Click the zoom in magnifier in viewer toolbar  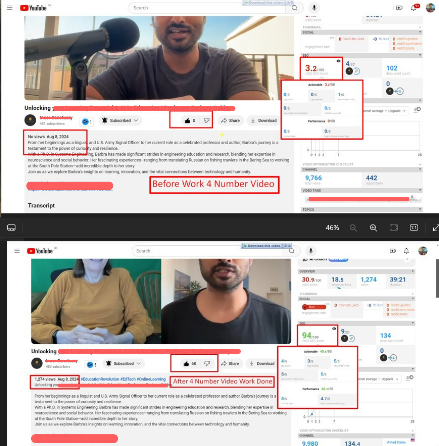pos(373,228)
